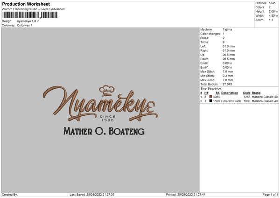Select Width value 4.80 in
The image size is (280, 198).
pos(273,16)
